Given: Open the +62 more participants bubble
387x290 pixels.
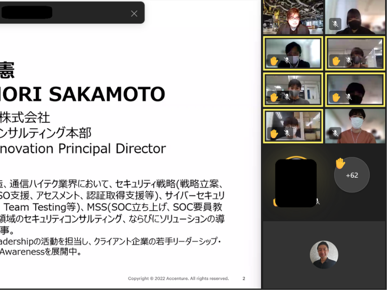Looking at the screenshot, I should coord(352,175).
